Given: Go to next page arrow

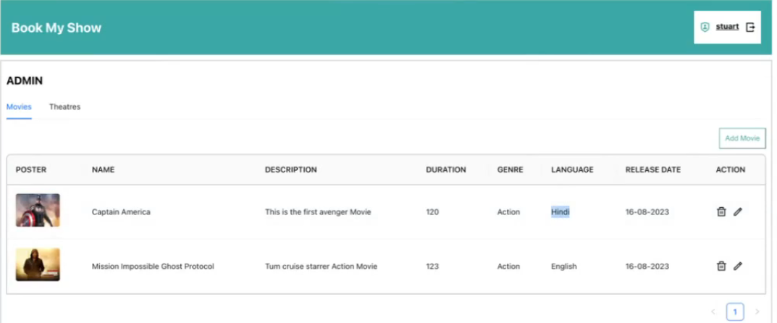Looking at the screenshot, I should coord(757,312).
